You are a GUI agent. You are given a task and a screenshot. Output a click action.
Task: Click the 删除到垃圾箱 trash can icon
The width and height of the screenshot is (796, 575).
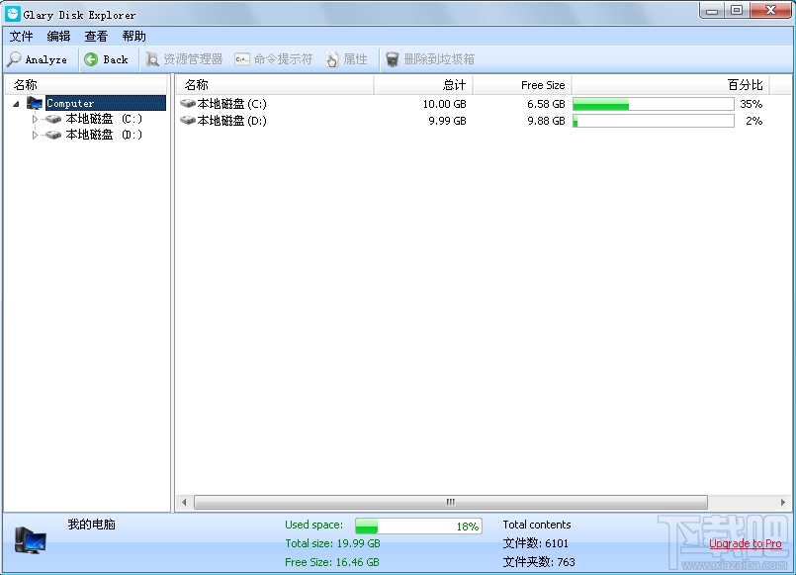coord(392,59)
